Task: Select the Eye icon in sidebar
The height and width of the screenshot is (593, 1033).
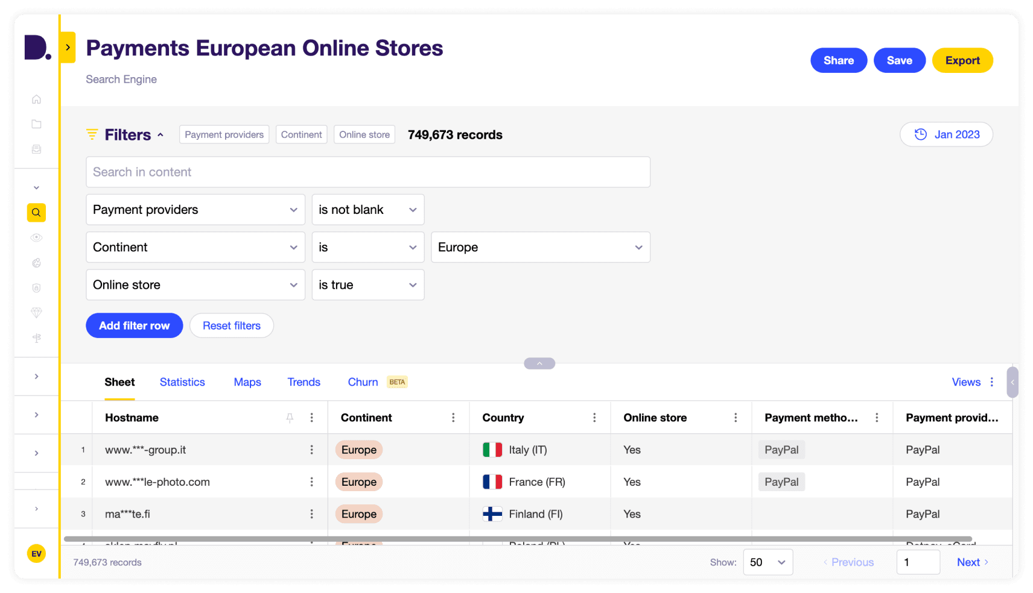Action: point(36,237)
